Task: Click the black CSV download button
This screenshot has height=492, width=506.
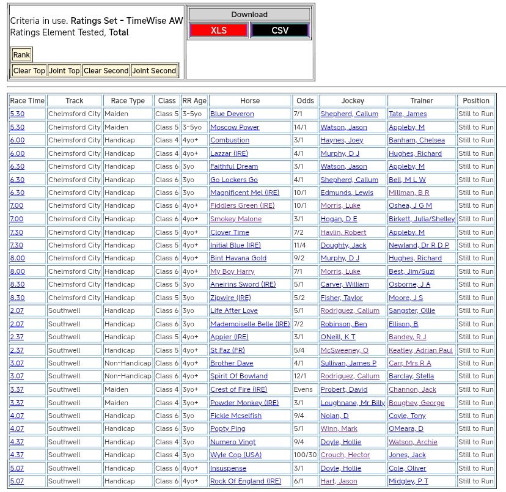Action: click(x=280, y=31)
